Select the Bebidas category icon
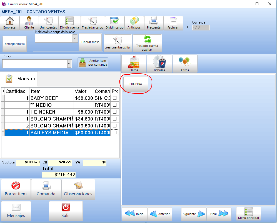 (x=159, y=62)
